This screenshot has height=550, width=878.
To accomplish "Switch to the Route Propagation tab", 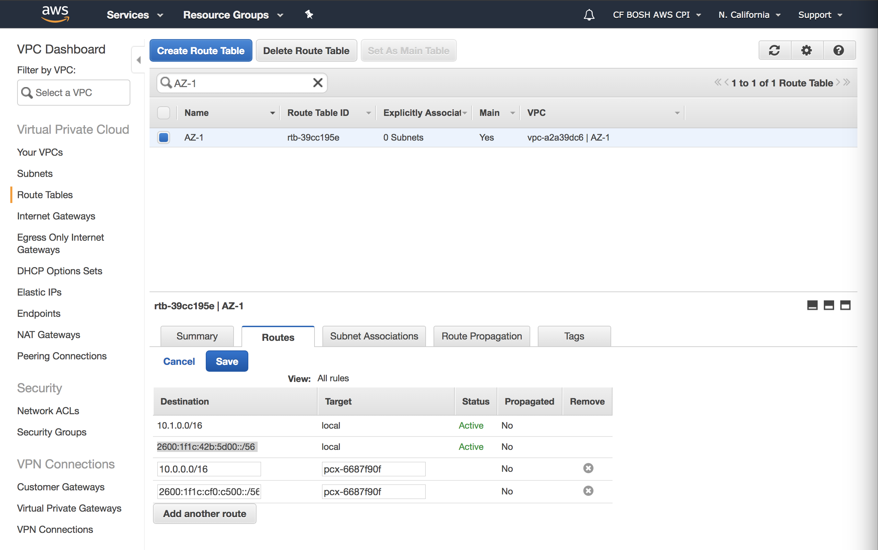I will (482, 336).
